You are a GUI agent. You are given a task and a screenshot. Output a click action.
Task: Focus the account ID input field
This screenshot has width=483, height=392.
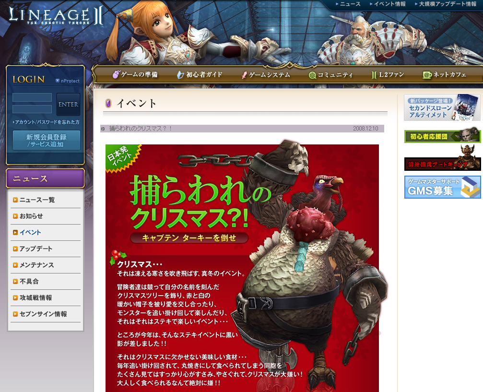(32, 97)
